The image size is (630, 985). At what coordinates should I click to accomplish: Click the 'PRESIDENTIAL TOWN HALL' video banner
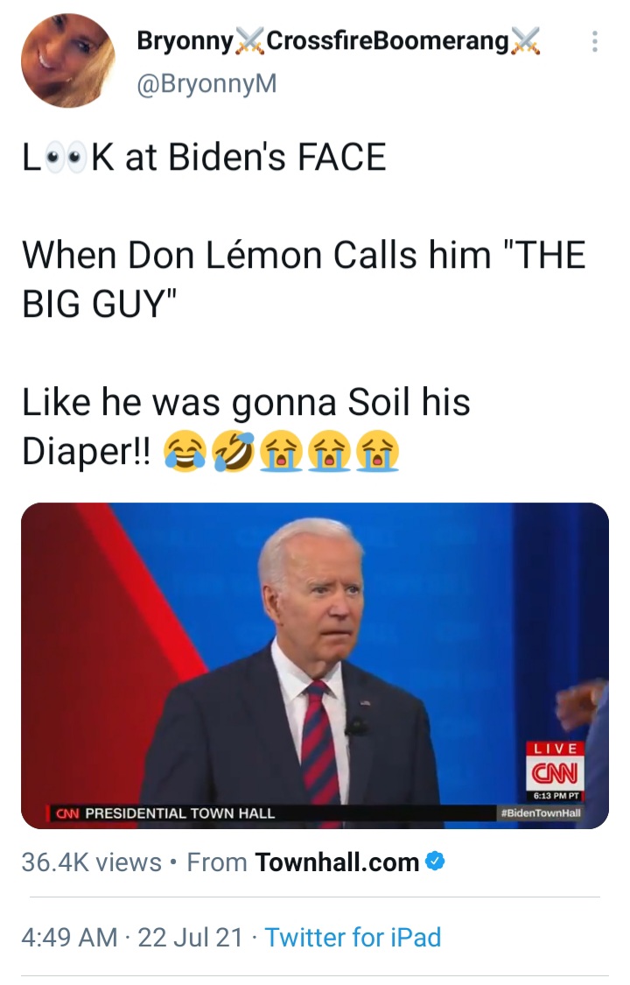point(179,813)
